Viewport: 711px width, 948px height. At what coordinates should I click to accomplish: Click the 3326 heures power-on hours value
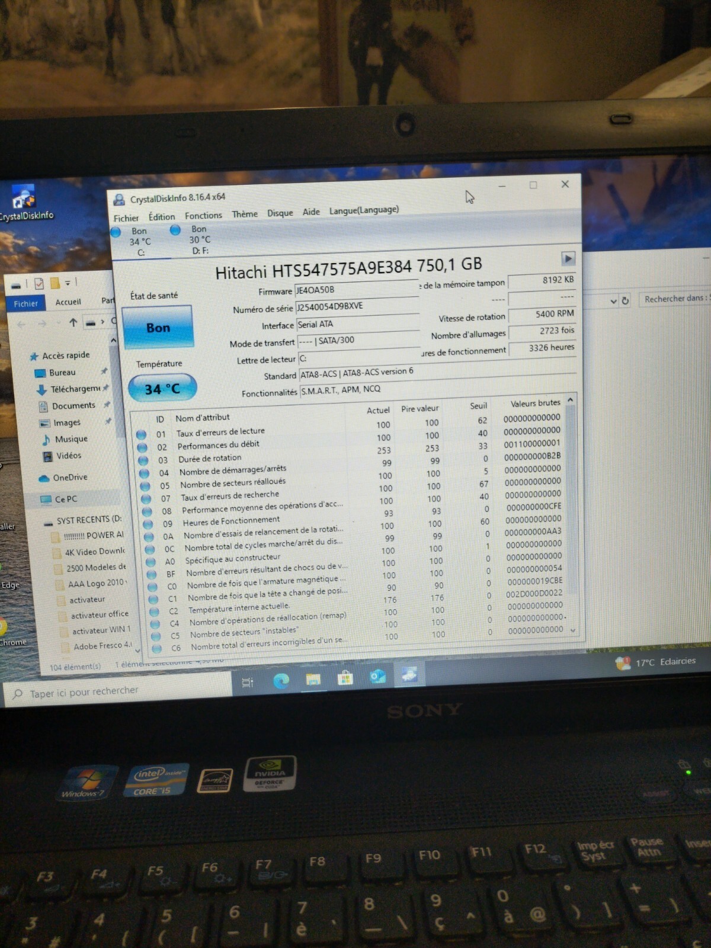click(x=542, y=348)
